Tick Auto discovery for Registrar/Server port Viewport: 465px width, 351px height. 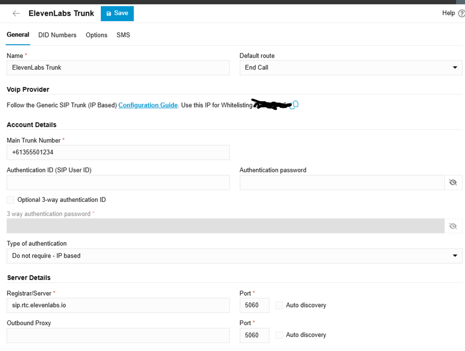click(279, 305)
